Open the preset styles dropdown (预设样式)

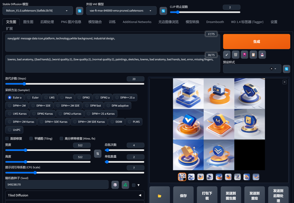point(252,69)
